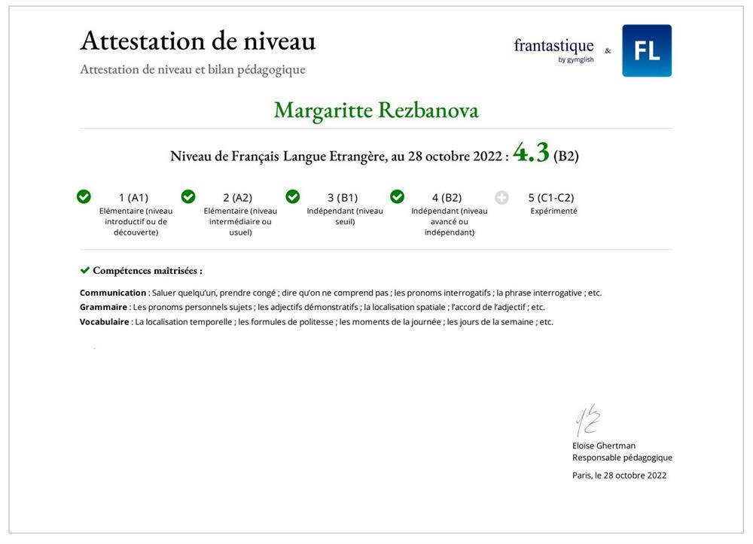
Task: Click the bold Grammaire label
Action: [103, 307]
